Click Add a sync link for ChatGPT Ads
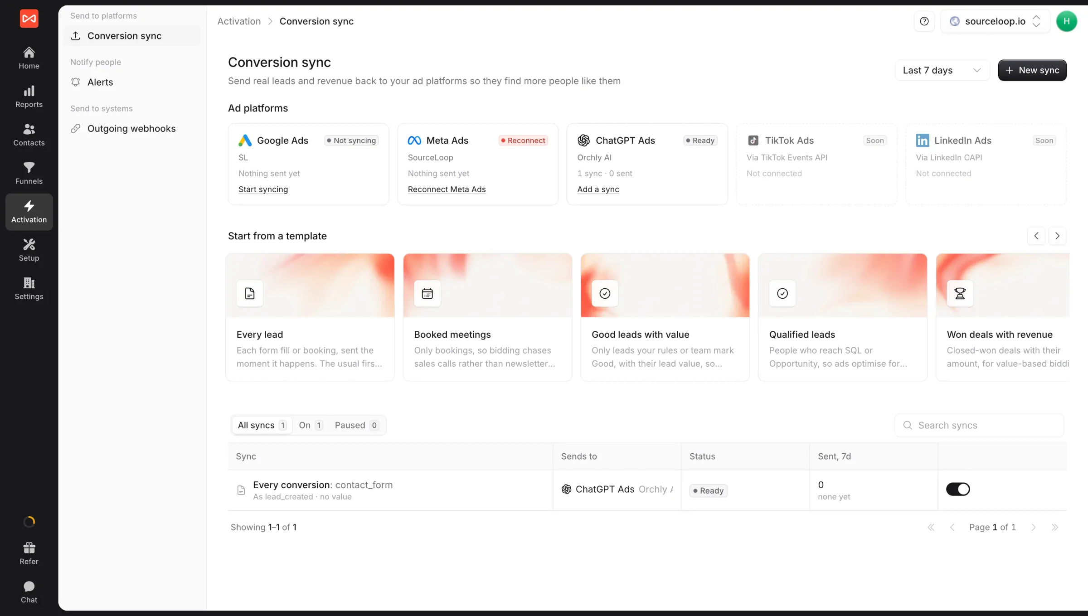The image size is (1088, 616). [598, 189]
